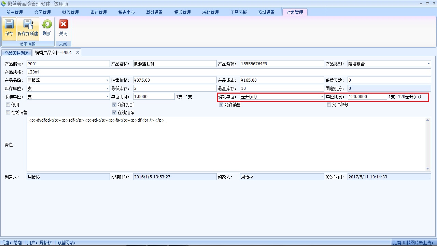Switch to the 产品资料列表 tab

(16, 53)
